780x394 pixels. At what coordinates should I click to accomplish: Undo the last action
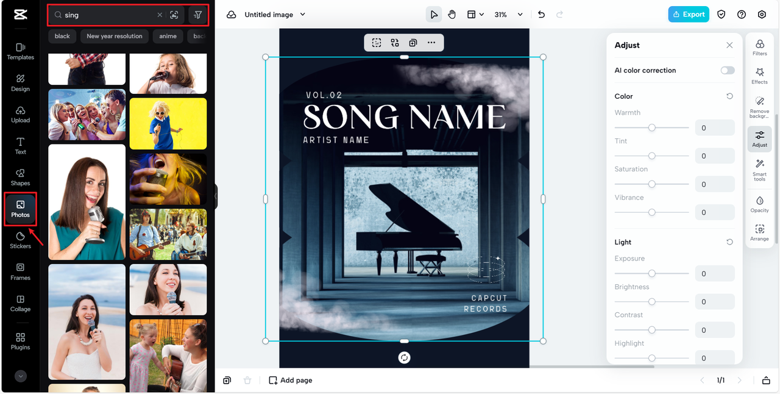point(542,15)
